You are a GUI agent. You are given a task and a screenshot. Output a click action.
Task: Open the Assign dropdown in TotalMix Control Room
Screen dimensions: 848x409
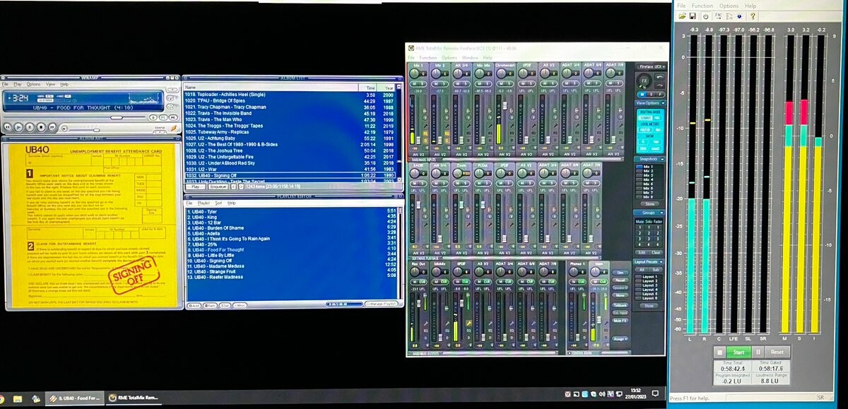pyautogui.click(x=620, y=338)
